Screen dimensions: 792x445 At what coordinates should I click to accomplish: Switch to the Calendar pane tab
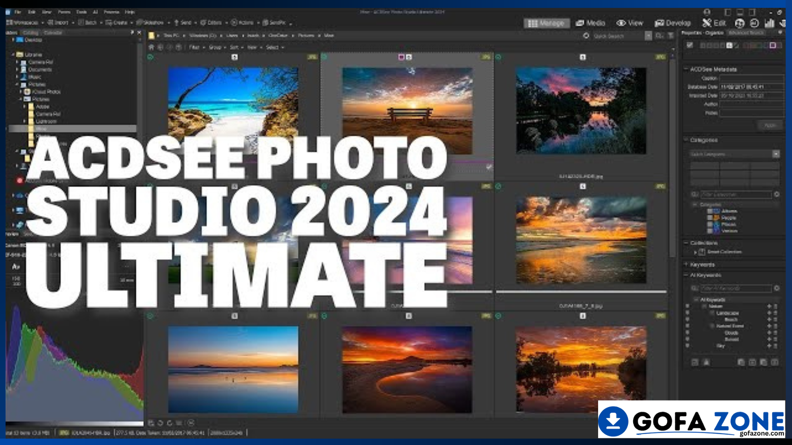pyautogui.click(x=52, y=33)
